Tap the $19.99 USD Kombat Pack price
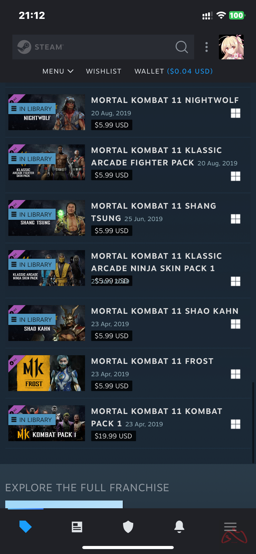Image resolution: width=256 pixels, height=554 pixels. point(113,436)
